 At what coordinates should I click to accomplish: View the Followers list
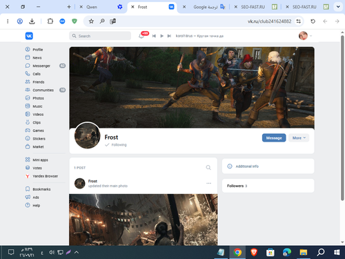pos(268,186)
